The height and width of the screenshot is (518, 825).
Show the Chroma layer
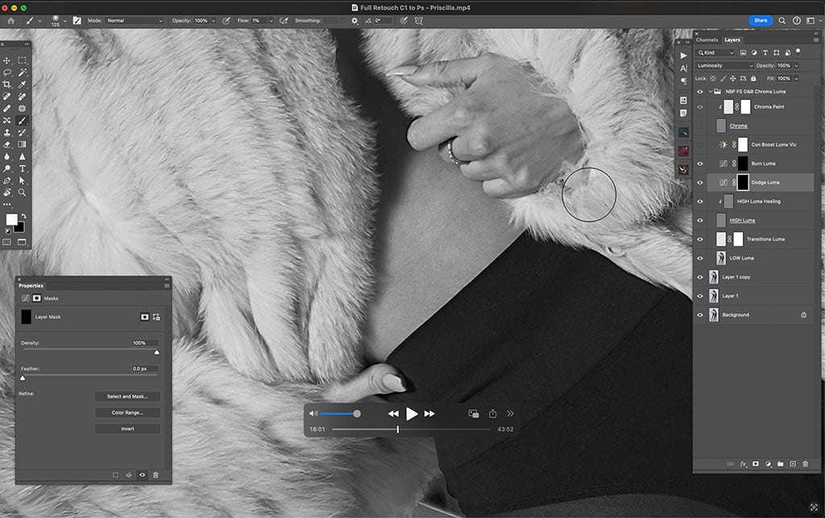click(x=700, y=124)
